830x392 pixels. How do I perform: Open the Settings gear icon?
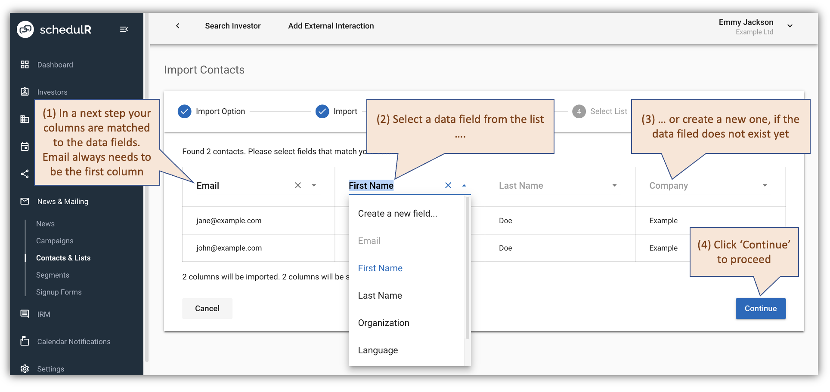(25, 368)
